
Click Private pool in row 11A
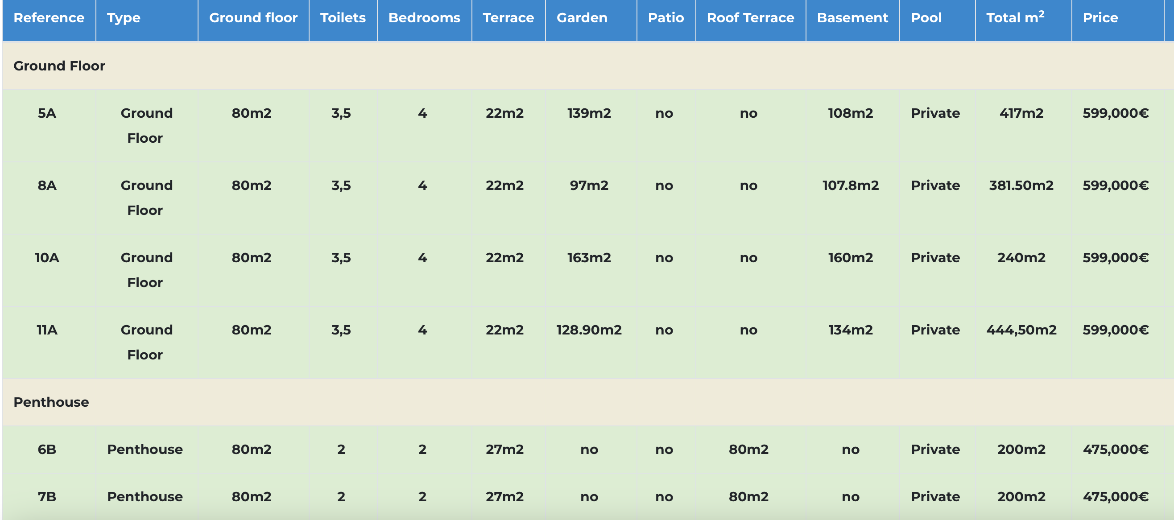click(935, 330)
